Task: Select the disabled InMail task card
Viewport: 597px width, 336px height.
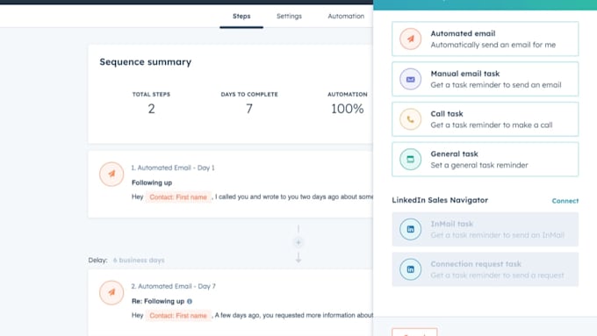Action: point(485,229)
